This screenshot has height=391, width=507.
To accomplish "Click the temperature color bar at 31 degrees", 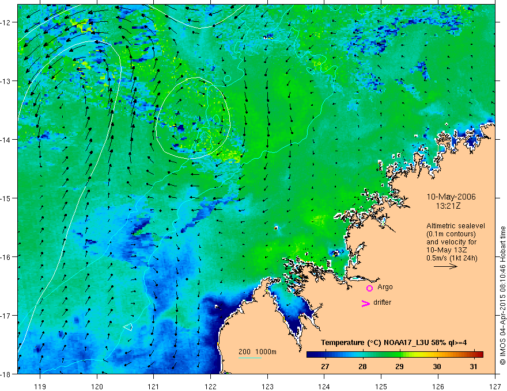I will [474, 355].
